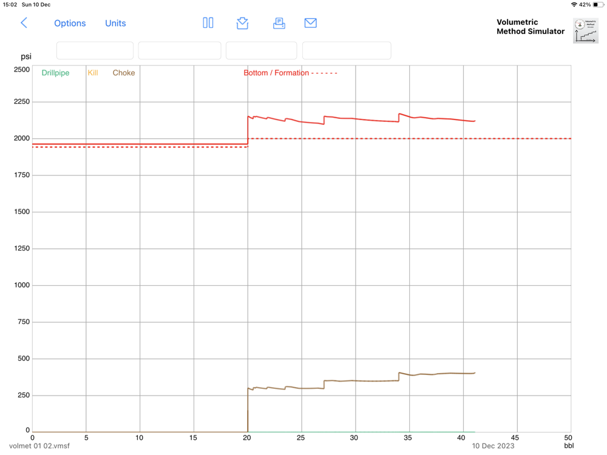The width and height of the screenshot is (607, 455).
Task: Click the second empty field above chart
Action: tap(180, 50)
